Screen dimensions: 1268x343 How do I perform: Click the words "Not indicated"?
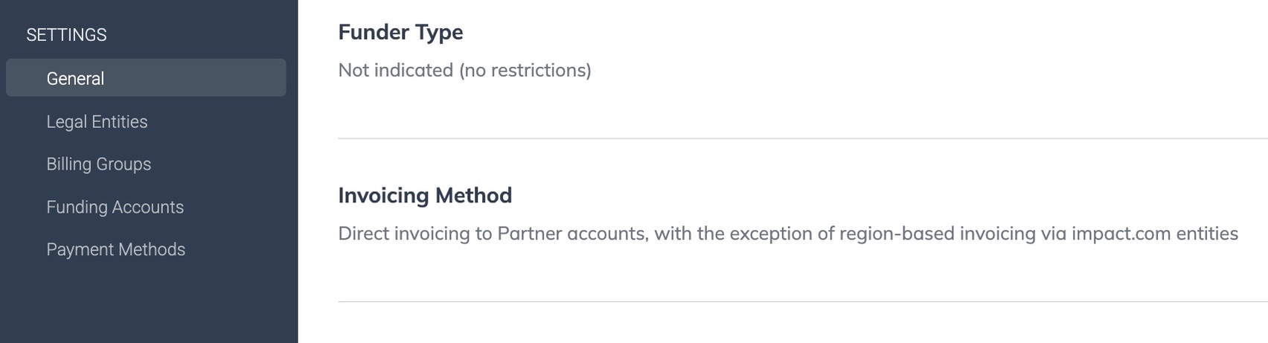[395, 70]
